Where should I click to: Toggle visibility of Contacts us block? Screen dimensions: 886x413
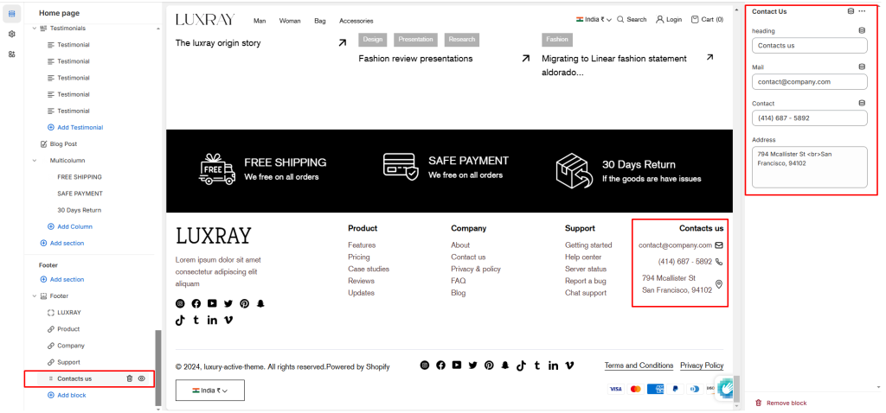(142, 378)
